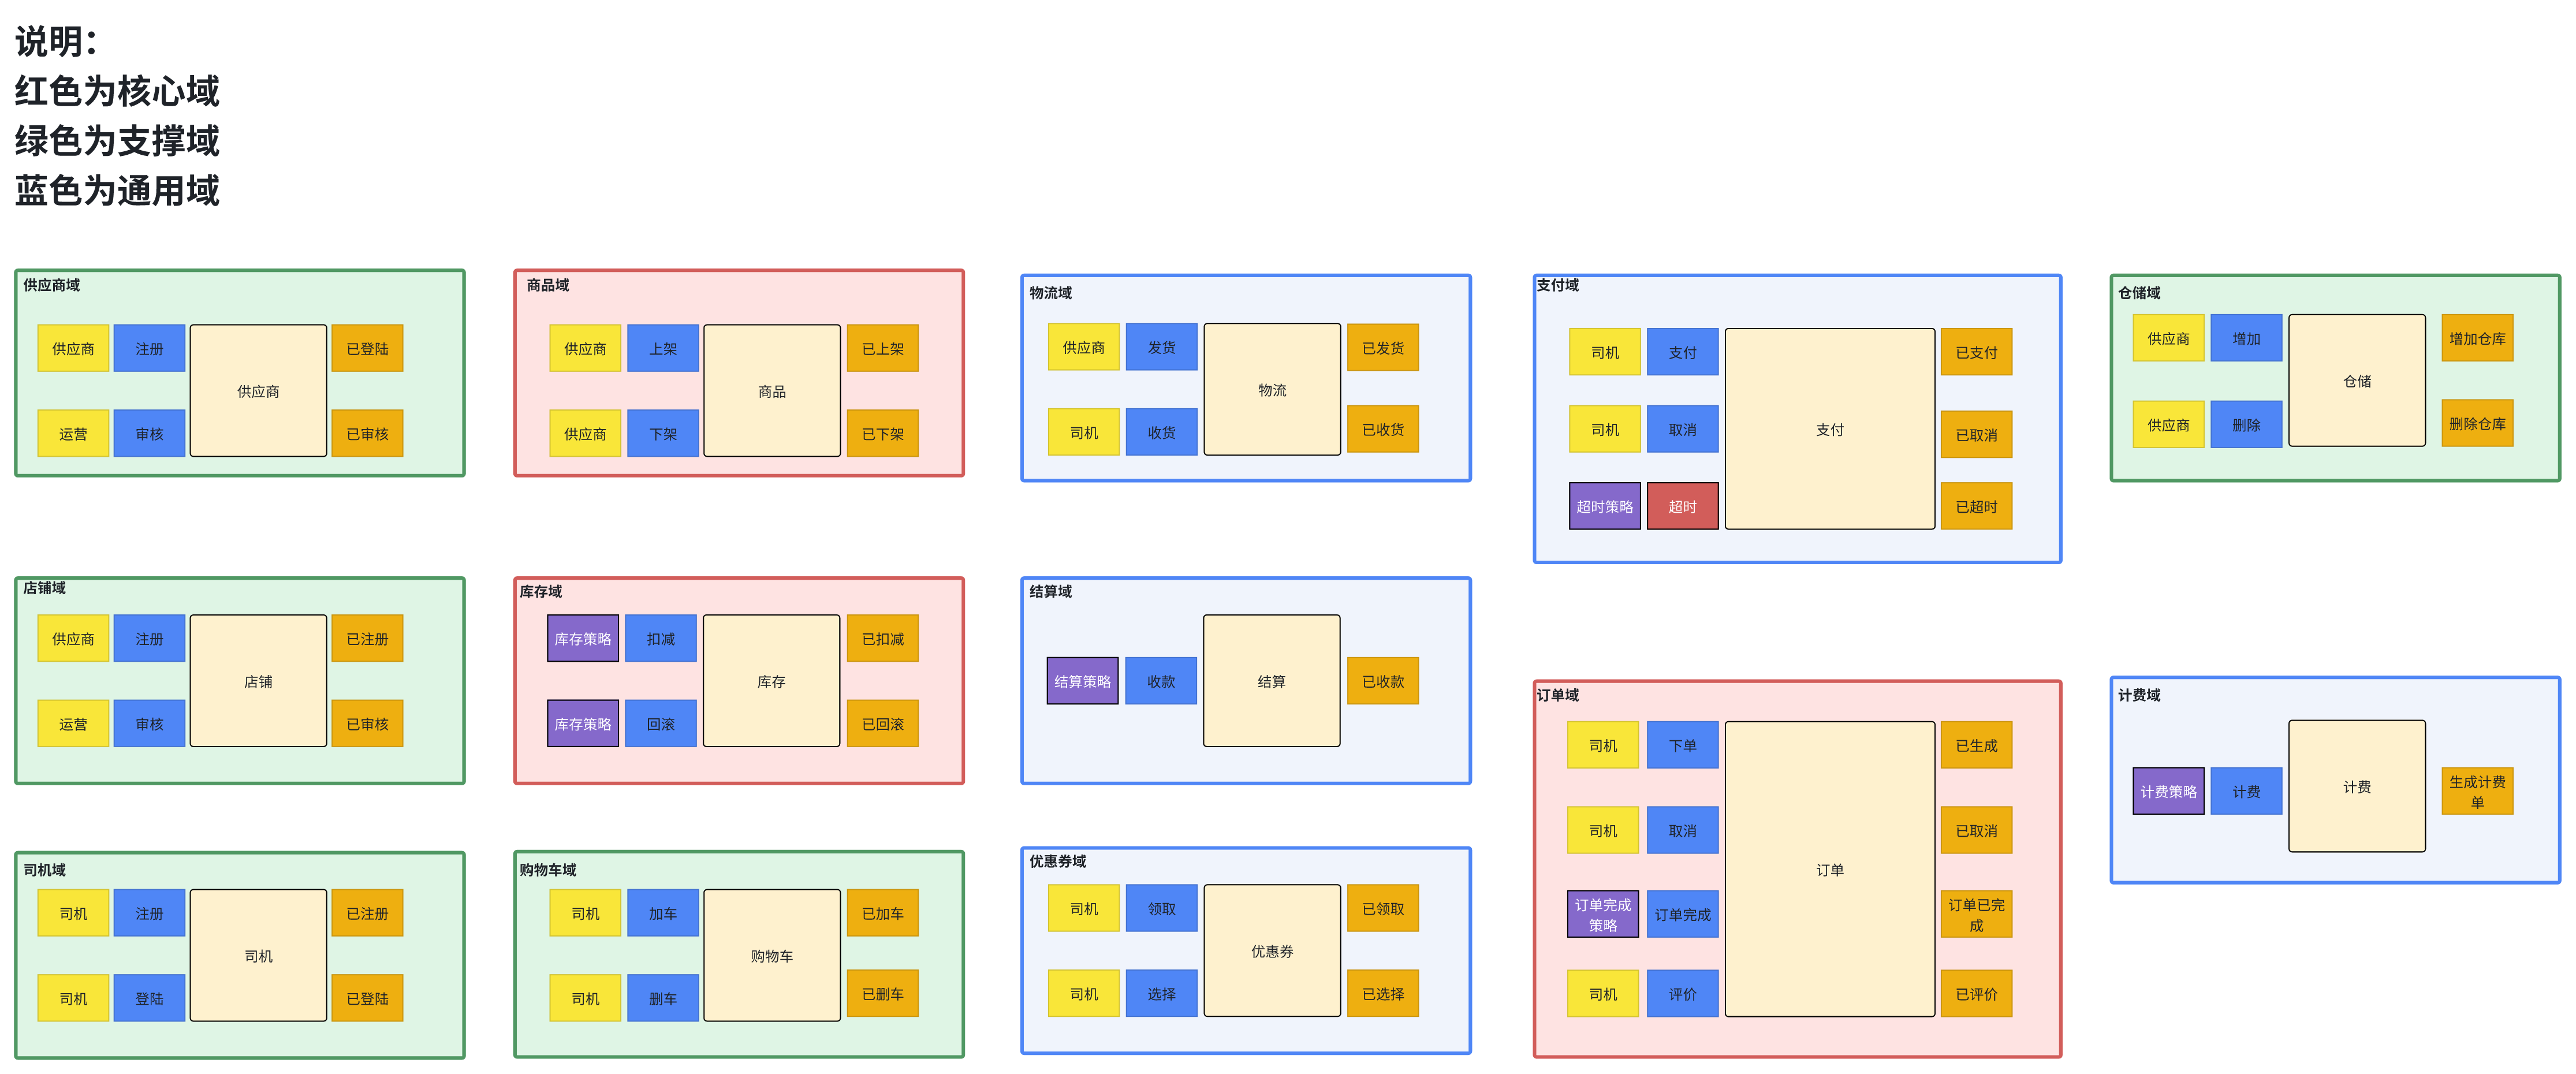Click the 收款 command in 结算域
Screen dimensions: 2576x1074
(x=1160, y=680)
